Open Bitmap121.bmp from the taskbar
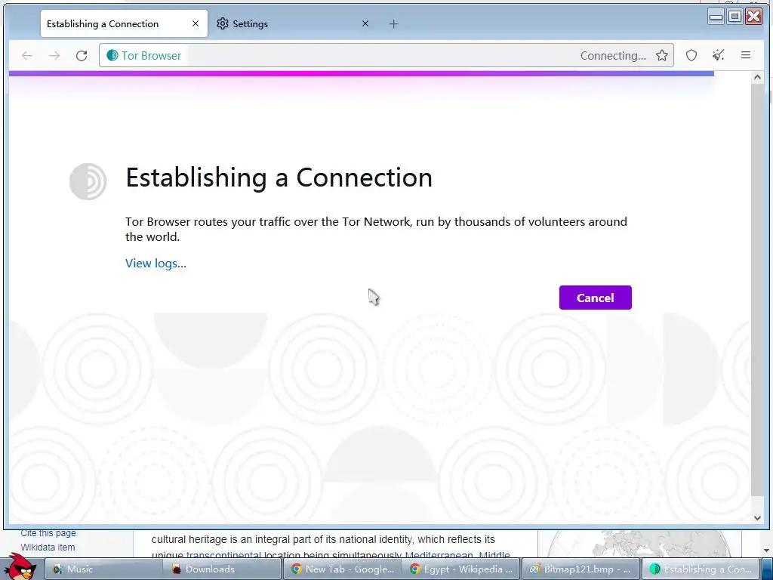Viewport: 773px width, 580px height. (x=581, y=569)
